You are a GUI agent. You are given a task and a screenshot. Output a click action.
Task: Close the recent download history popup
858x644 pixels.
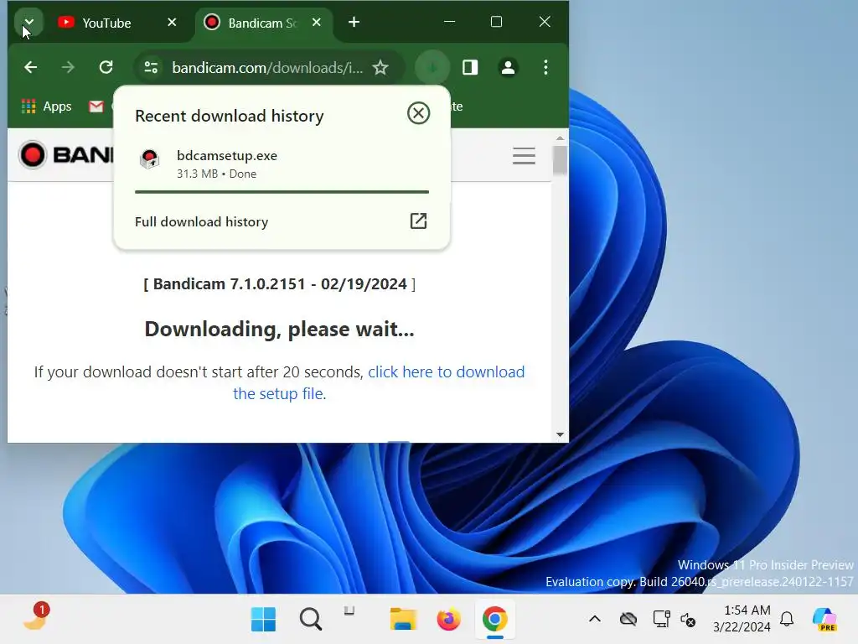tap(419, 113)
